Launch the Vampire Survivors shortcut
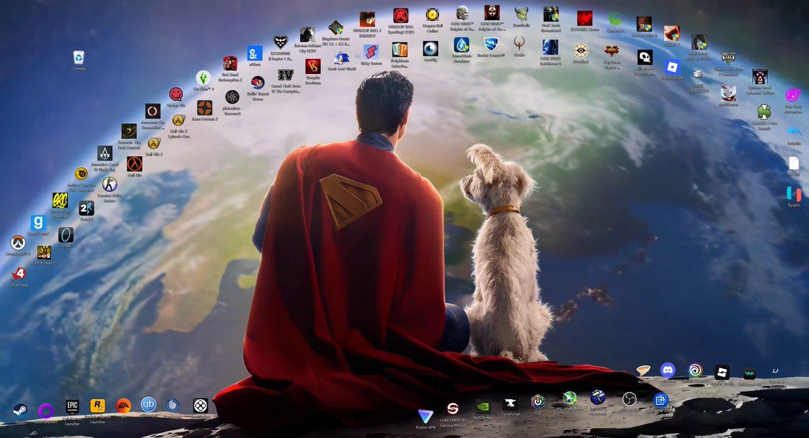This screenshot has height=438, width=809. tap(313, 66)
